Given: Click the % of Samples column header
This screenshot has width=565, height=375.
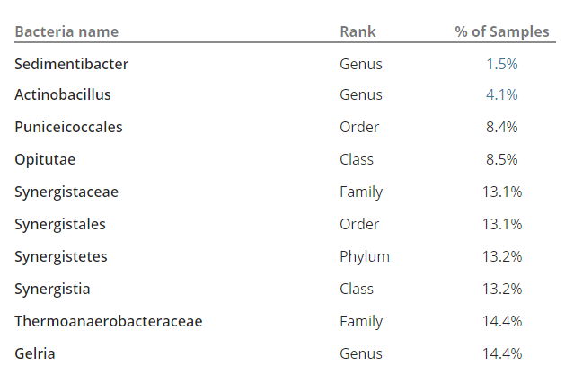Looking at the screenshot, I should point(501,32).
